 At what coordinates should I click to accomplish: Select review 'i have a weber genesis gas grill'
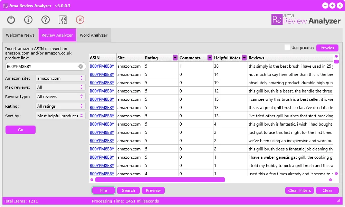point(290,157)
